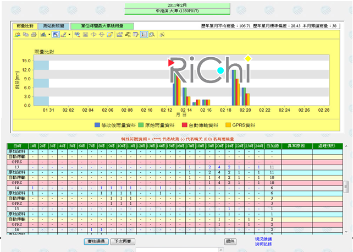
Task: Click the 特殊符號說明 legend note
Action: coord(178,139)
